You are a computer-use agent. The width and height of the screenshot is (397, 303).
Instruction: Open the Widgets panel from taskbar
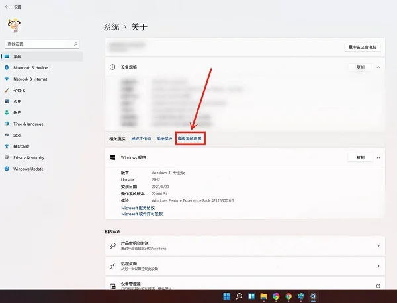251,296
